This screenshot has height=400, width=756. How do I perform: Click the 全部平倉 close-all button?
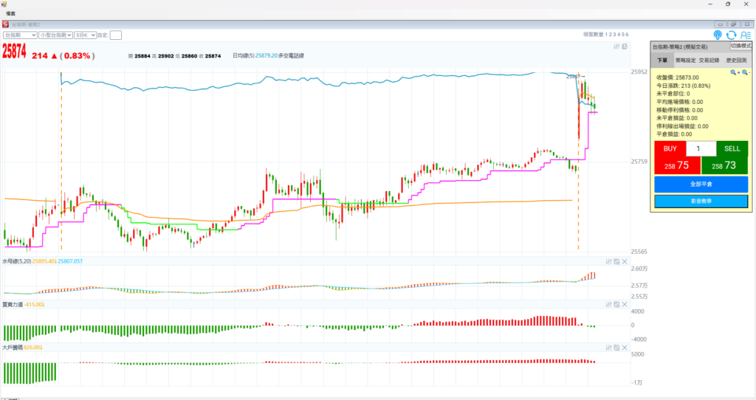701,184
